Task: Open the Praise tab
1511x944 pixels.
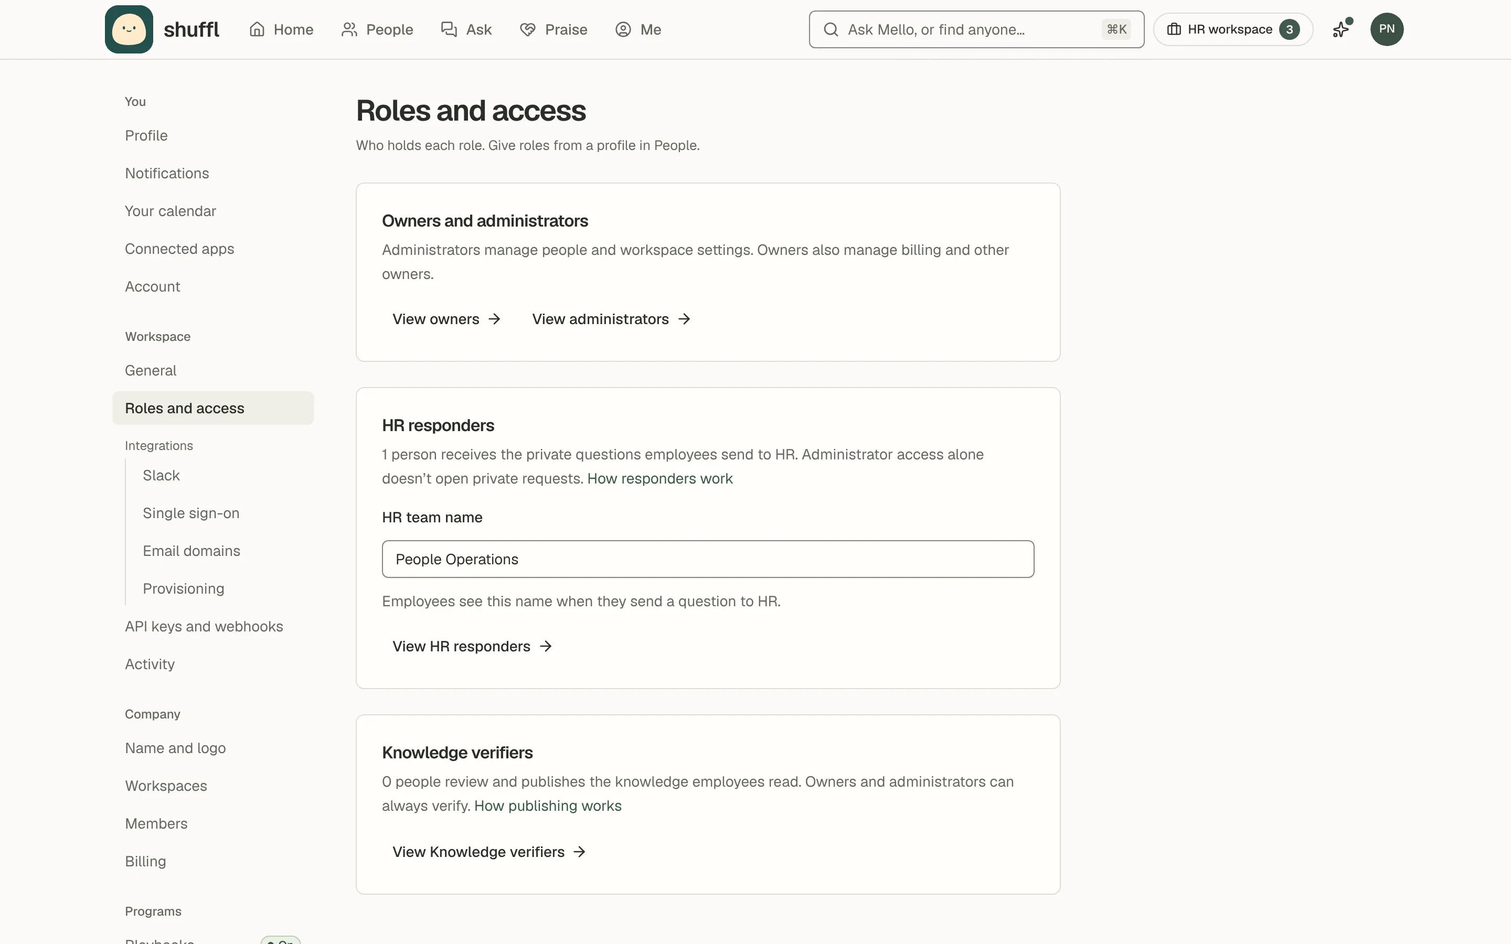Action: (553, 29)
